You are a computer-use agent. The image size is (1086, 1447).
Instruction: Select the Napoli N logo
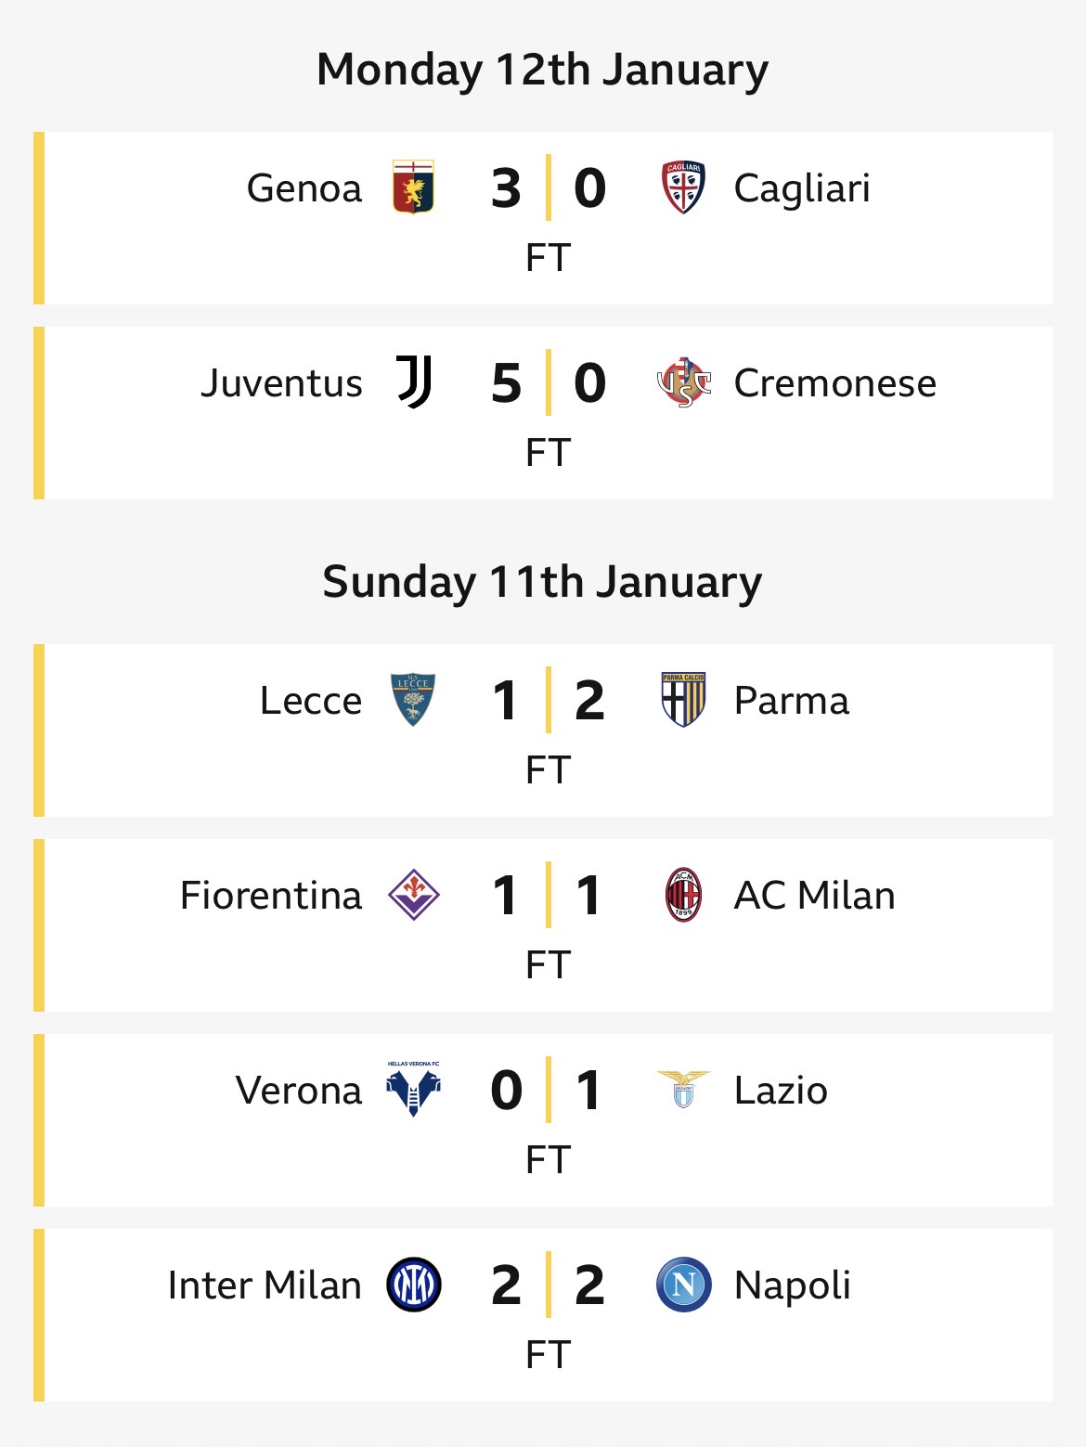pyautogui.click(x=683, y=1285)
